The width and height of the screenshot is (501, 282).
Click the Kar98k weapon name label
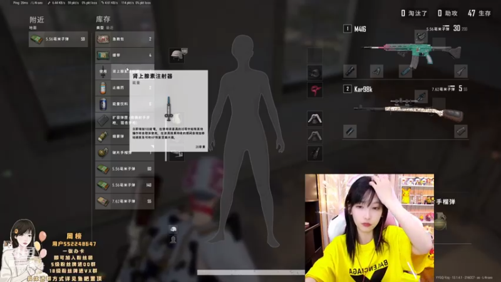point(363,89)
